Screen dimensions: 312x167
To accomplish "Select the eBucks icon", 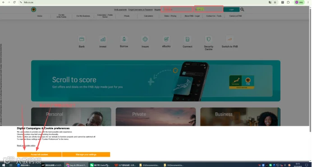I will [166, 39].
